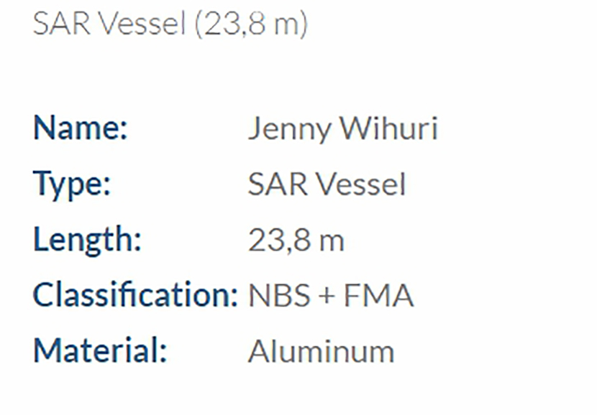Click the "m" unit in the Length value
This screenshot has width=597, height=415.
[x=331, y=242]
